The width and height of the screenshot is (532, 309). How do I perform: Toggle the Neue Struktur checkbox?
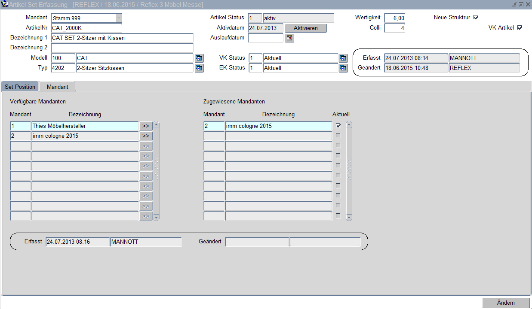click(476, 18)
